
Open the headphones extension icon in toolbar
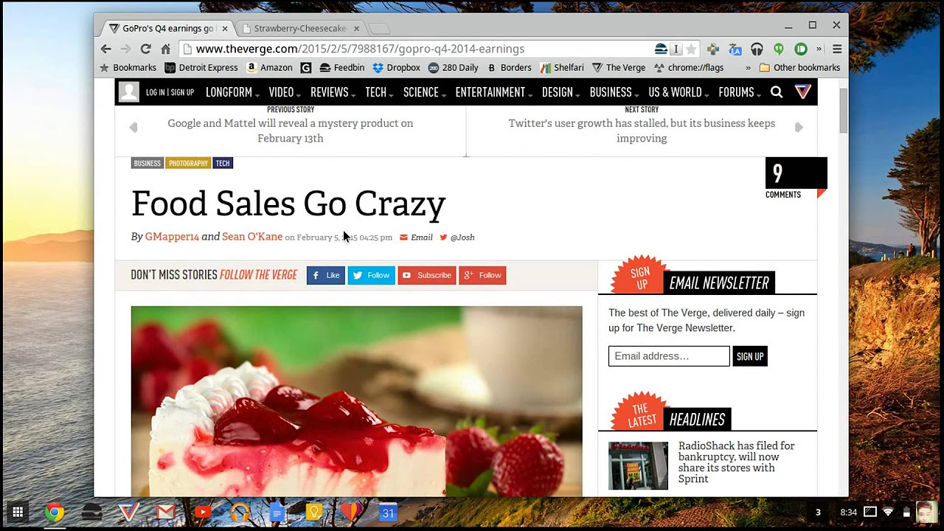[x=757, y=49]
